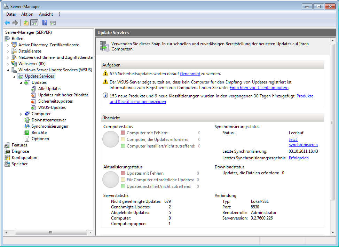Image resolution: width=339 pixels, height=247 pixels.
Task: Open the Aktion menu
Action: [27, 14]
